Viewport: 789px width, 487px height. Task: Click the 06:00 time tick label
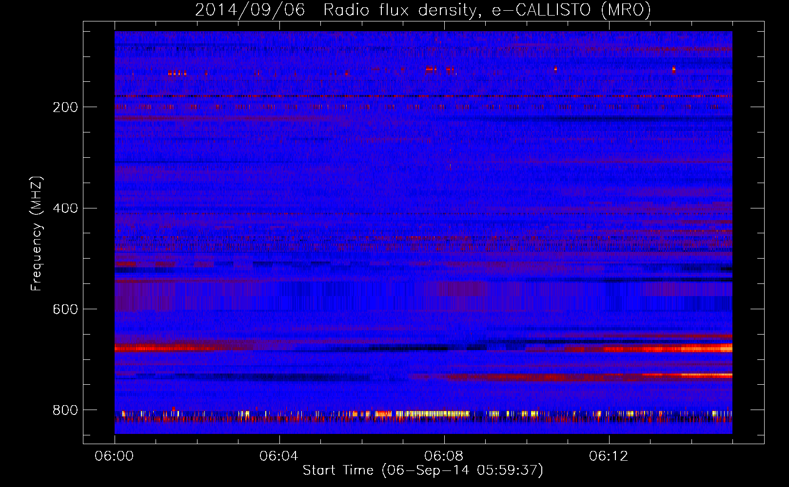click(x=114, y=456)
